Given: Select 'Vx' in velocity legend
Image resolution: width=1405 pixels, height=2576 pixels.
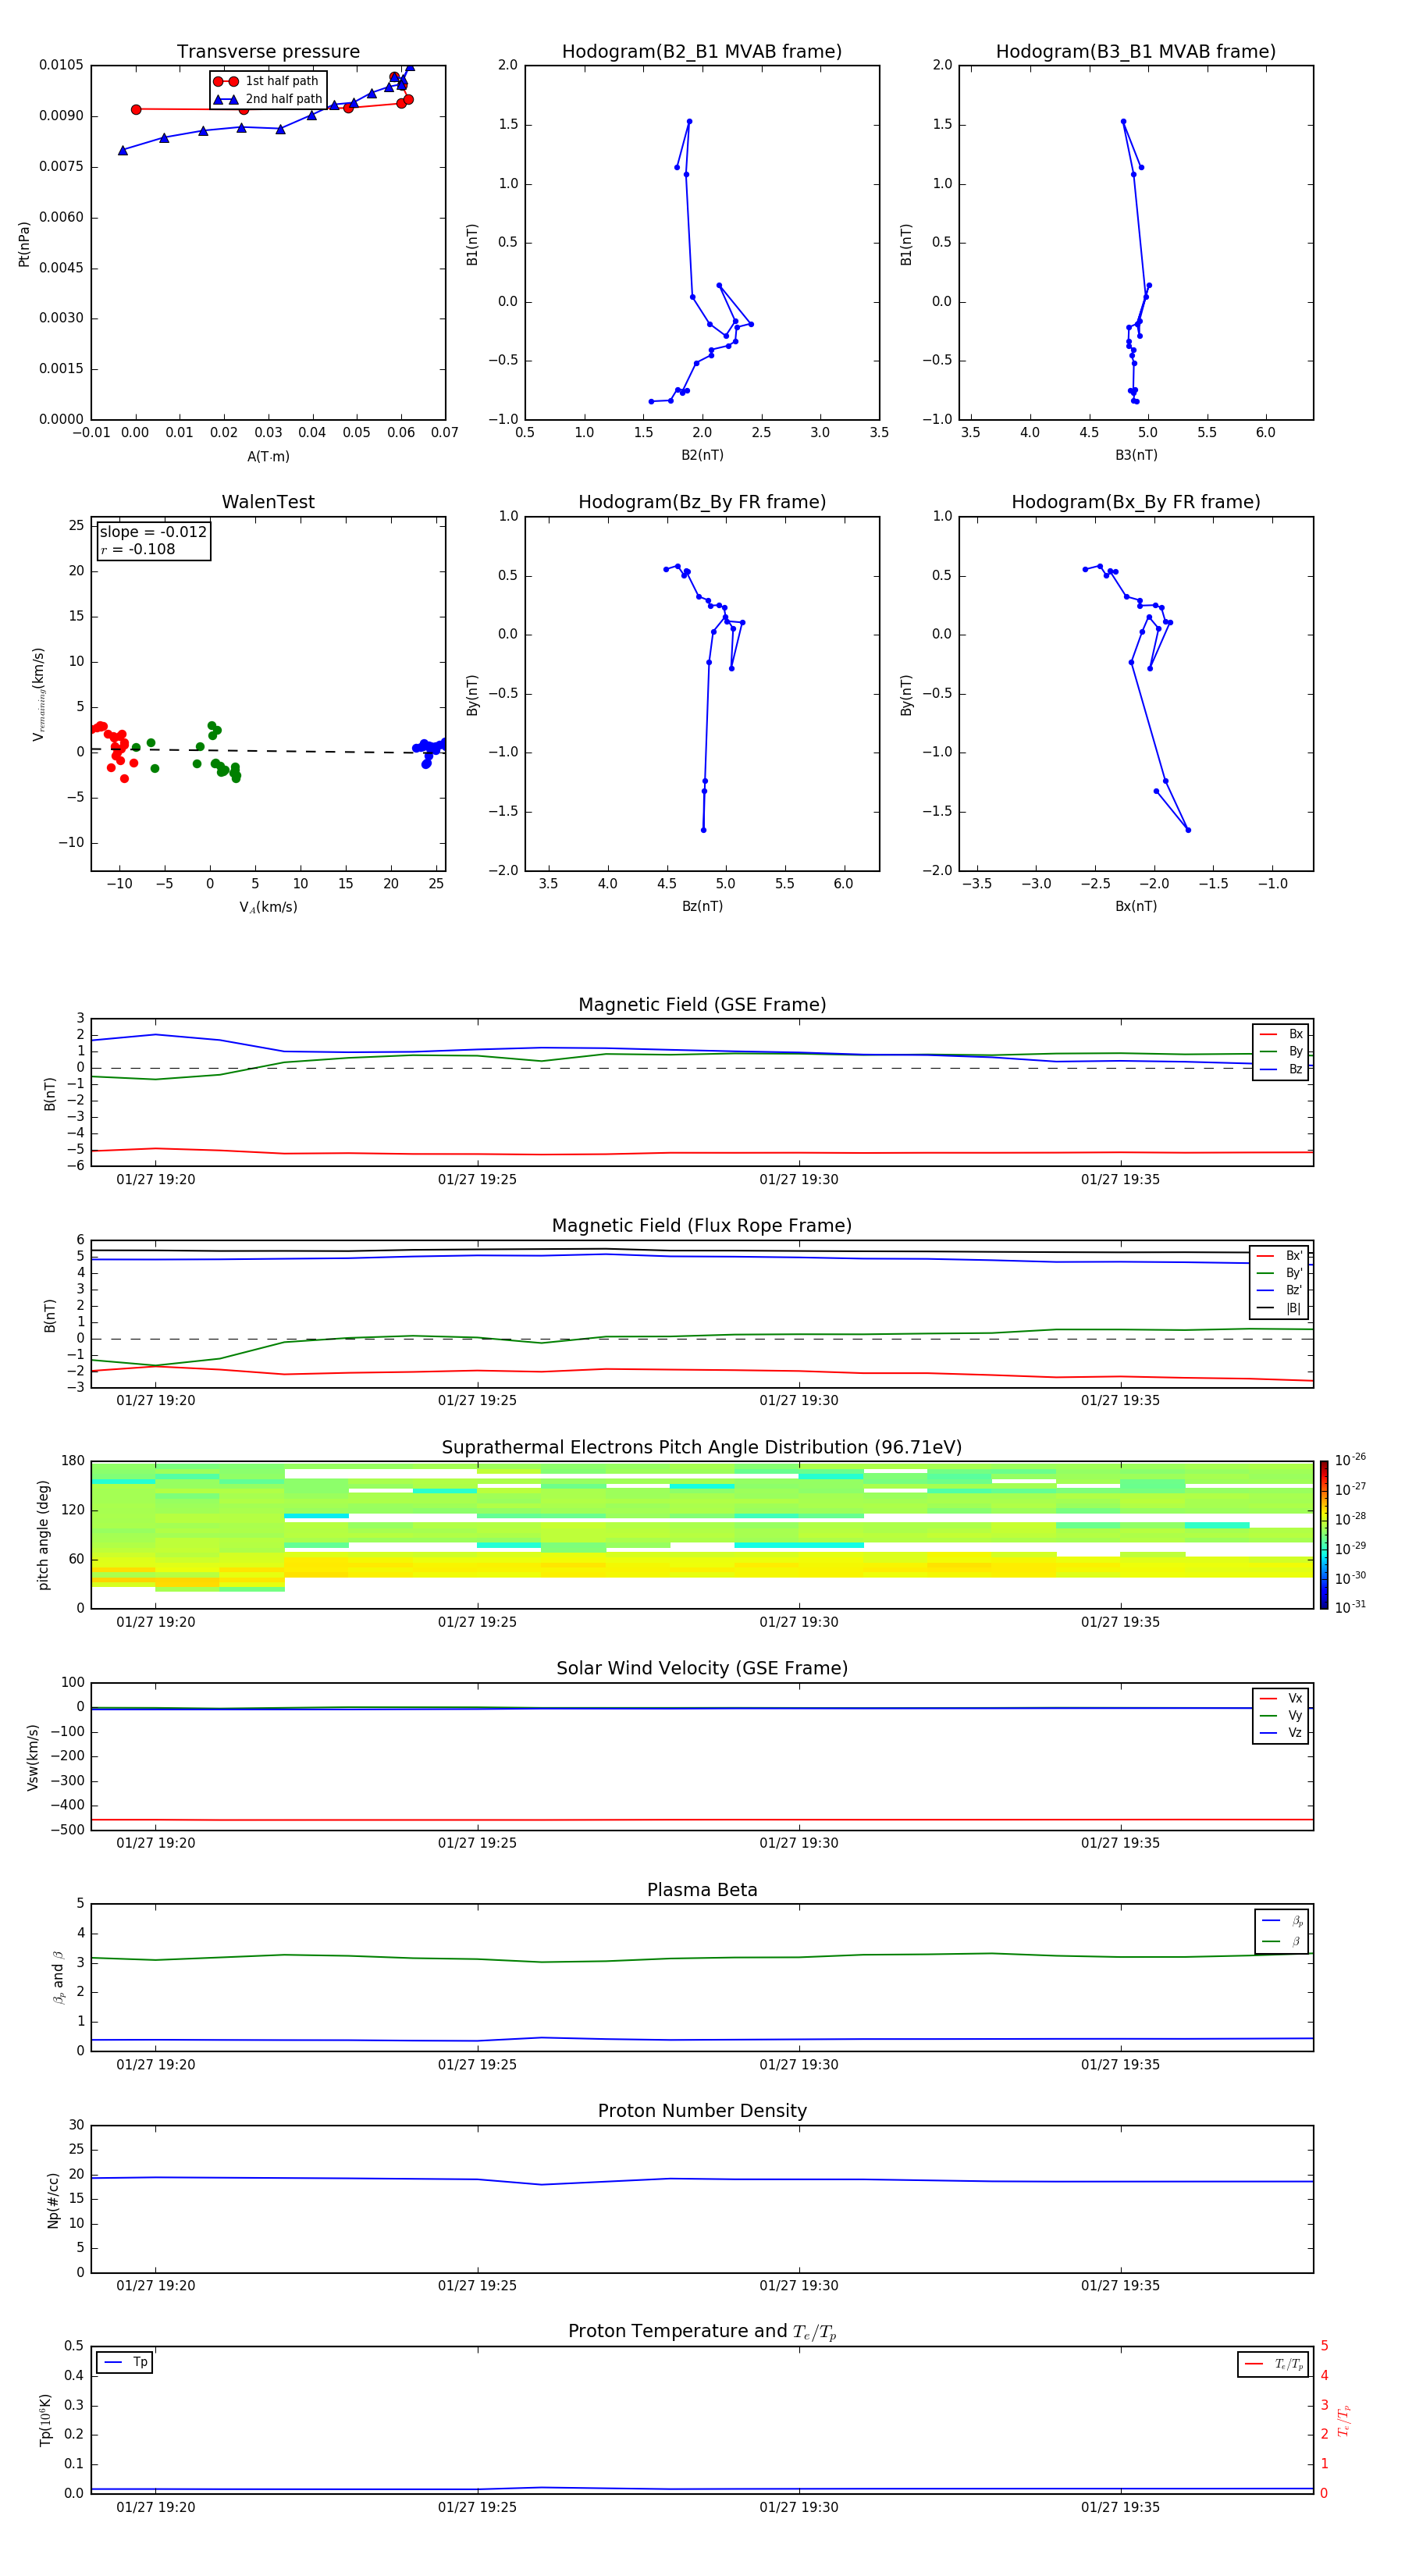Looking at the screenshot, I should (x=1282, y=1698).
